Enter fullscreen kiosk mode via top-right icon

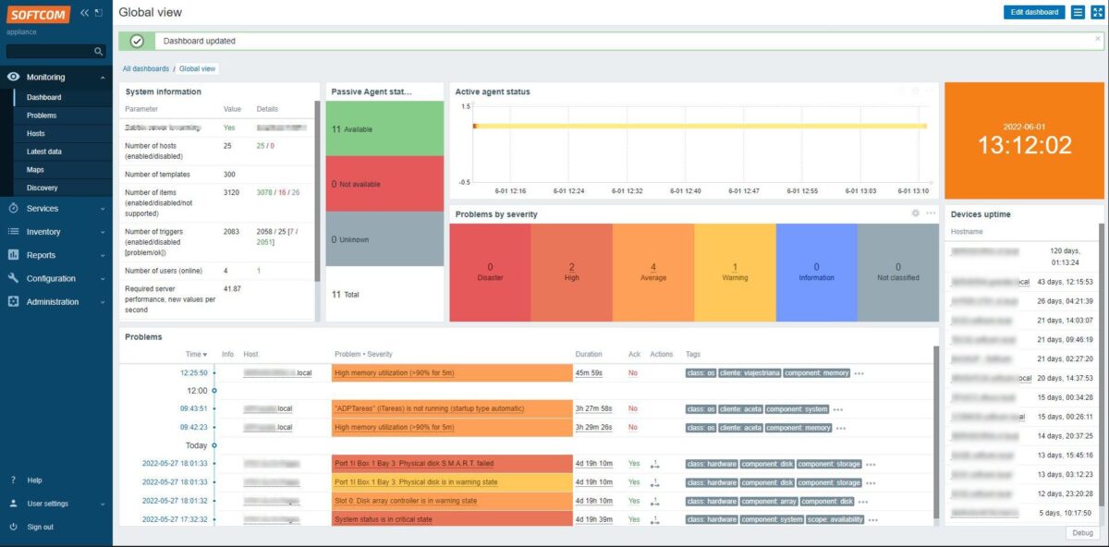tap(1097, 12)
